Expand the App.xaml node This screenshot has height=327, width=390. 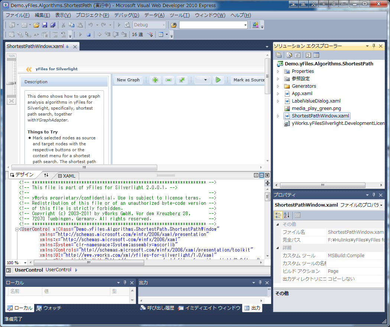[278, 94]
